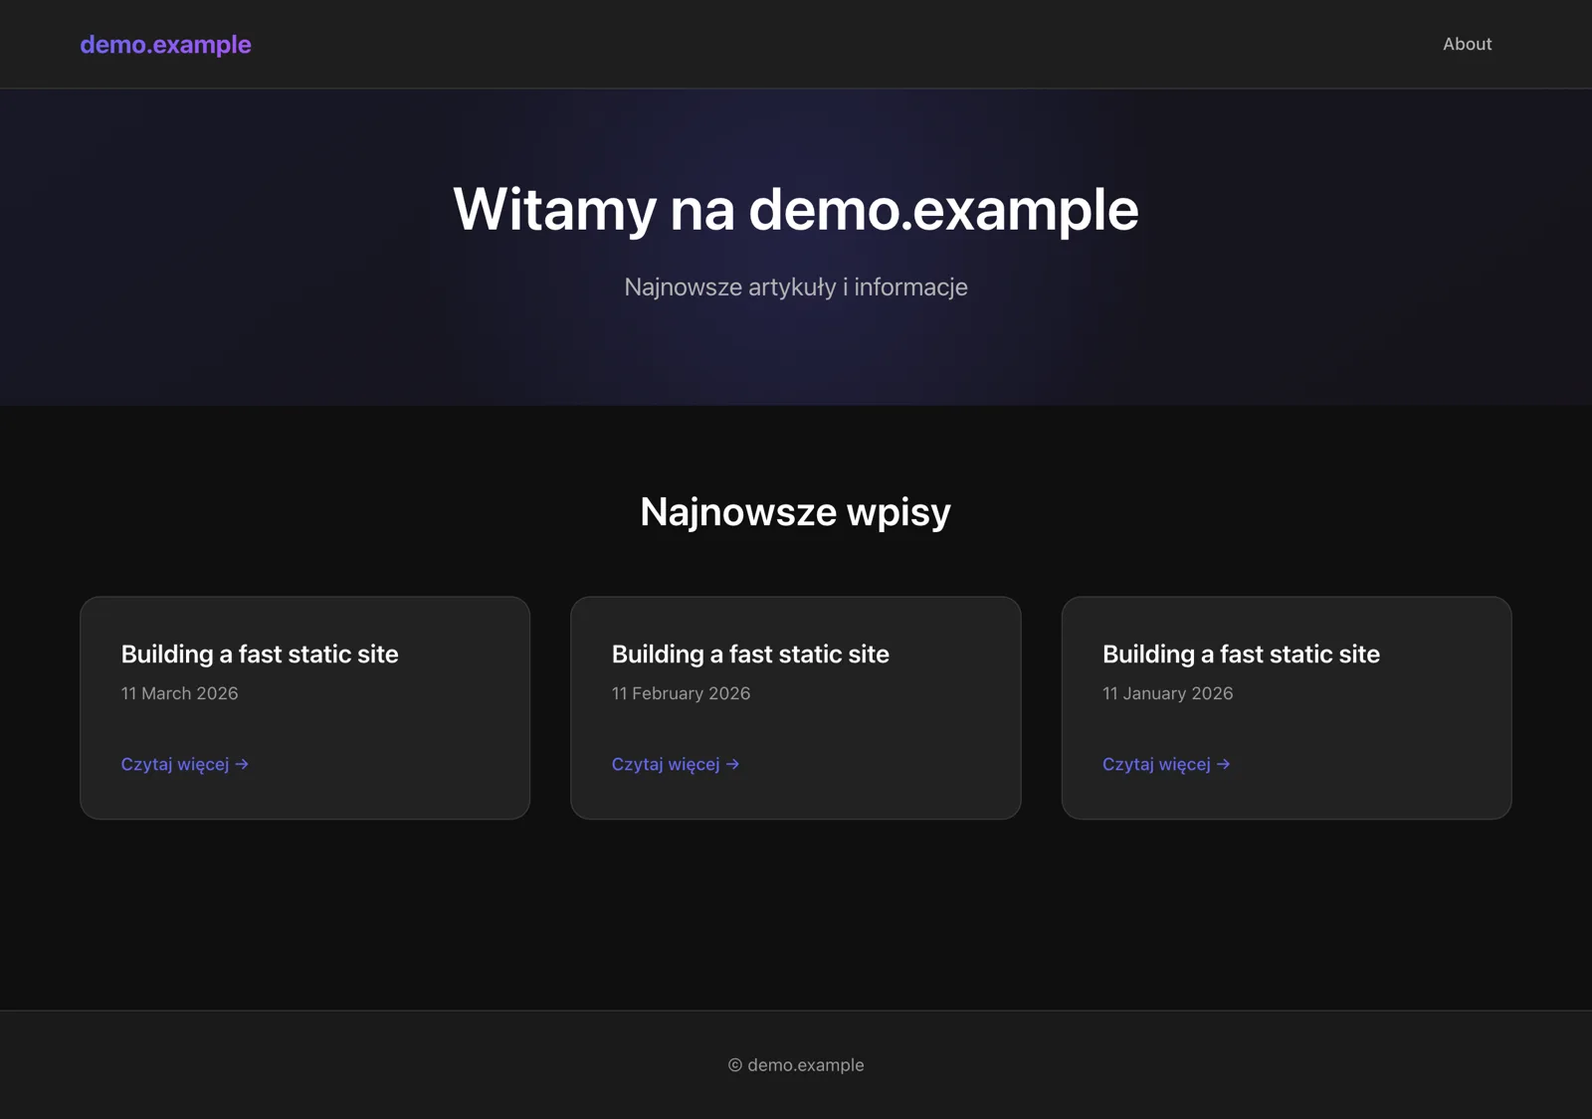Select the '11 March 2026' date text
The width and height of the screenshot is (1592, 1119).
tap(179, 693)
